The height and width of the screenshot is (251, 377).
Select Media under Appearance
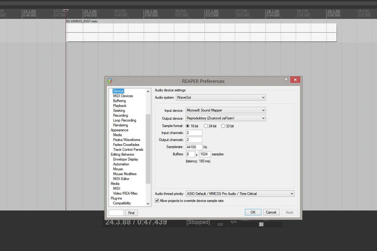[x=117, y=135]
